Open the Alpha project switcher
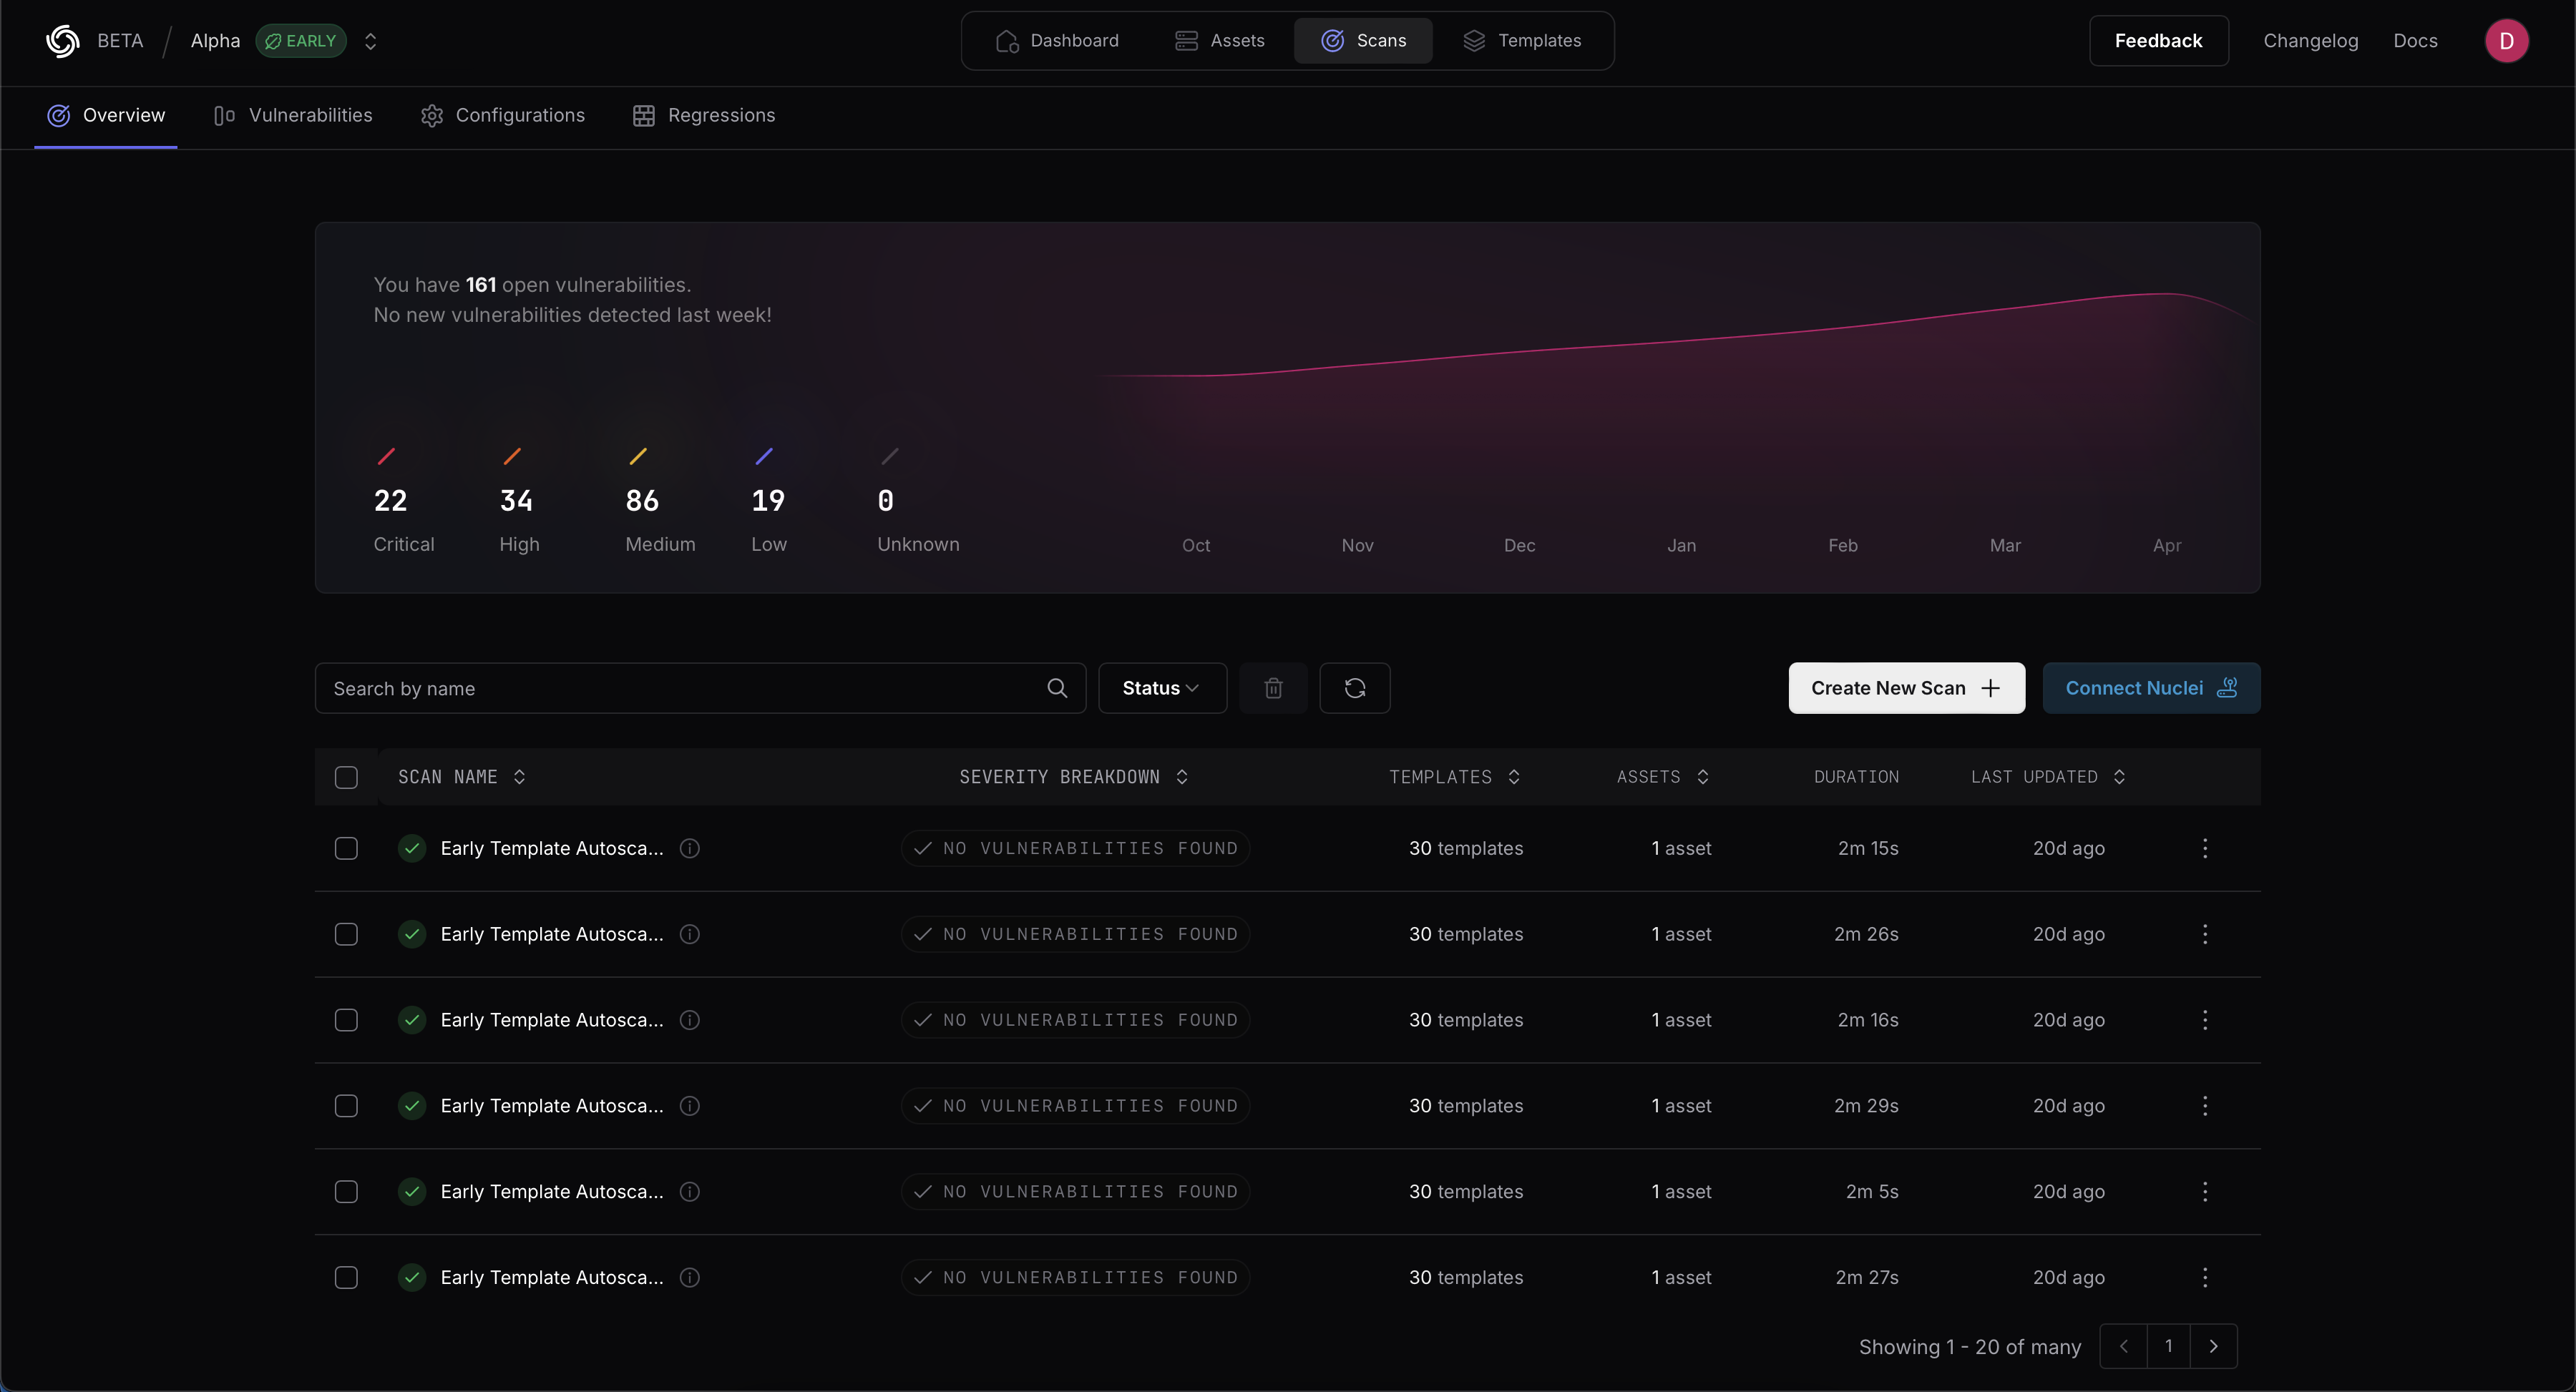Viewport: 2576px width, 1392px height. click(371, 41)
